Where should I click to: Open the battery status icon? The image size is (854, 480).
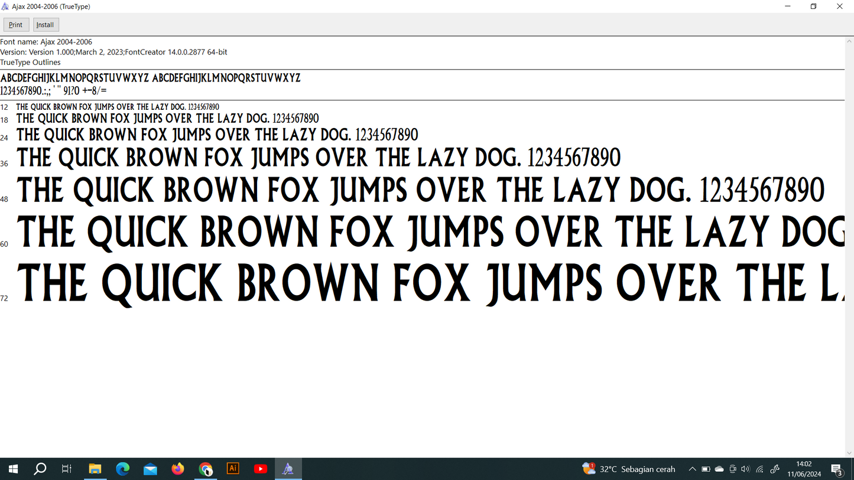[706, 469]
